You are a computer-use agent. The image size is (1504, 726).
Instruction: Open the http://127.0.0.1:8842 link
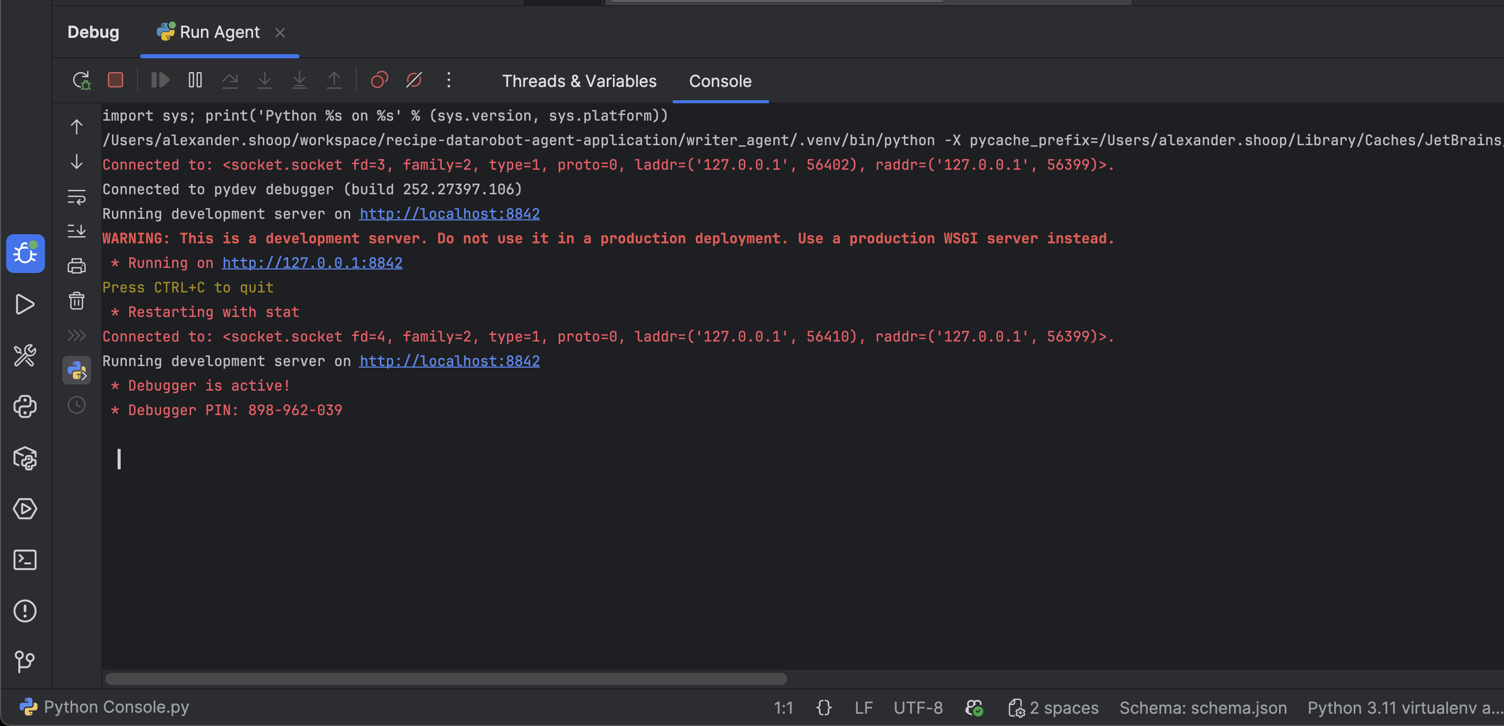click(312, 263)
